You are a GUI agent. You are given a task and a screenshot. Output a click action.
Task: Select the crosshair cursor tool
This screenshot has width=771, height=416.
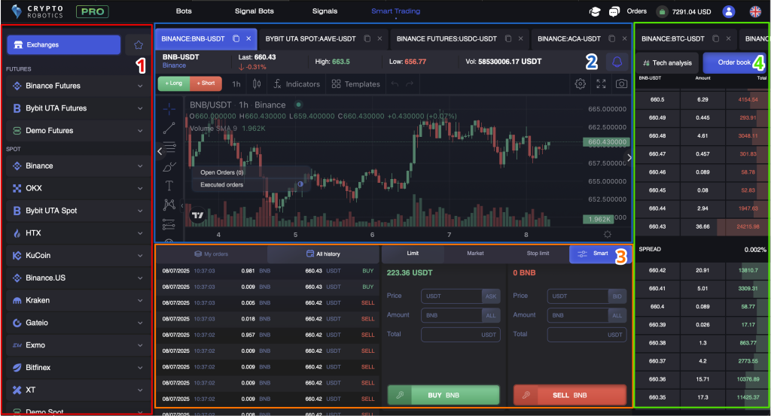[169, 108]
